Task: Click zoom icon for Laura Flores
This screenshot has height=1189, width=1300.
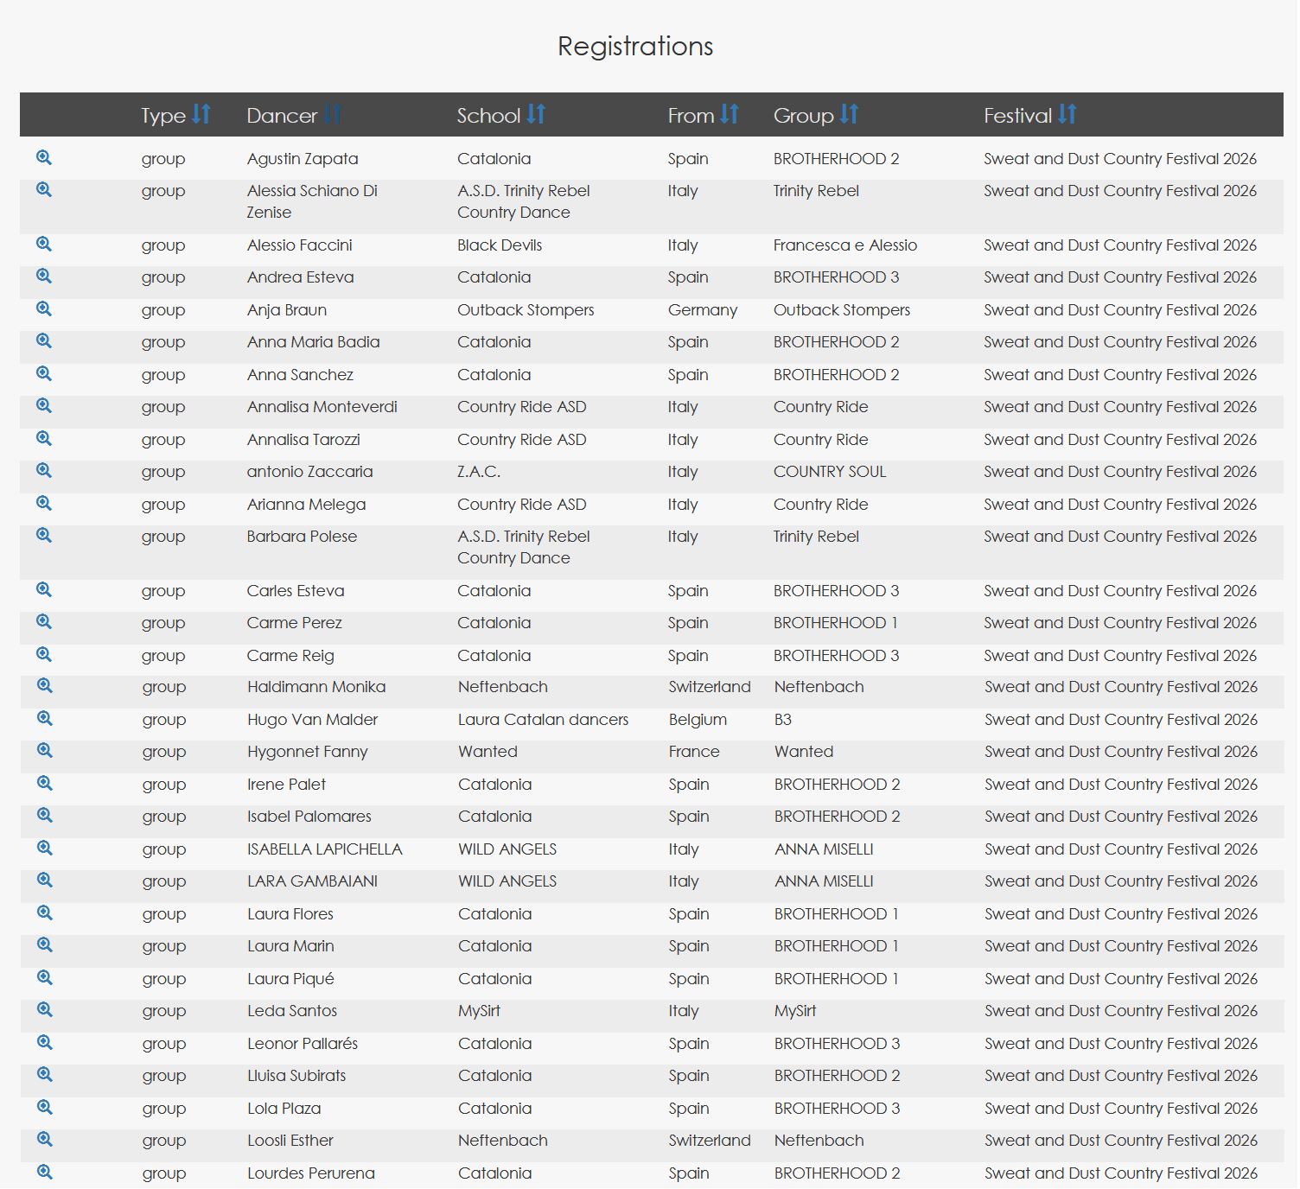Action: point(45,912)
